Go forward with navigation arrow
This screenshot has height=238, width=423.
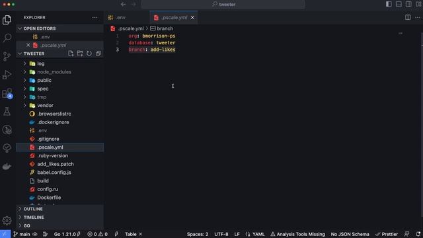pos(134,5)
